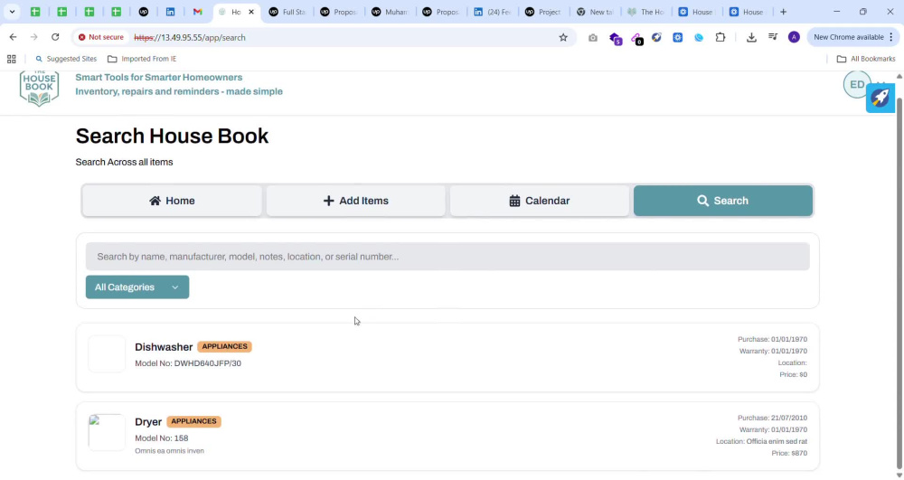Viewport: 904px width, 480px height.
Task: Open a new browser tab
Action: click(x=783, y=12)
